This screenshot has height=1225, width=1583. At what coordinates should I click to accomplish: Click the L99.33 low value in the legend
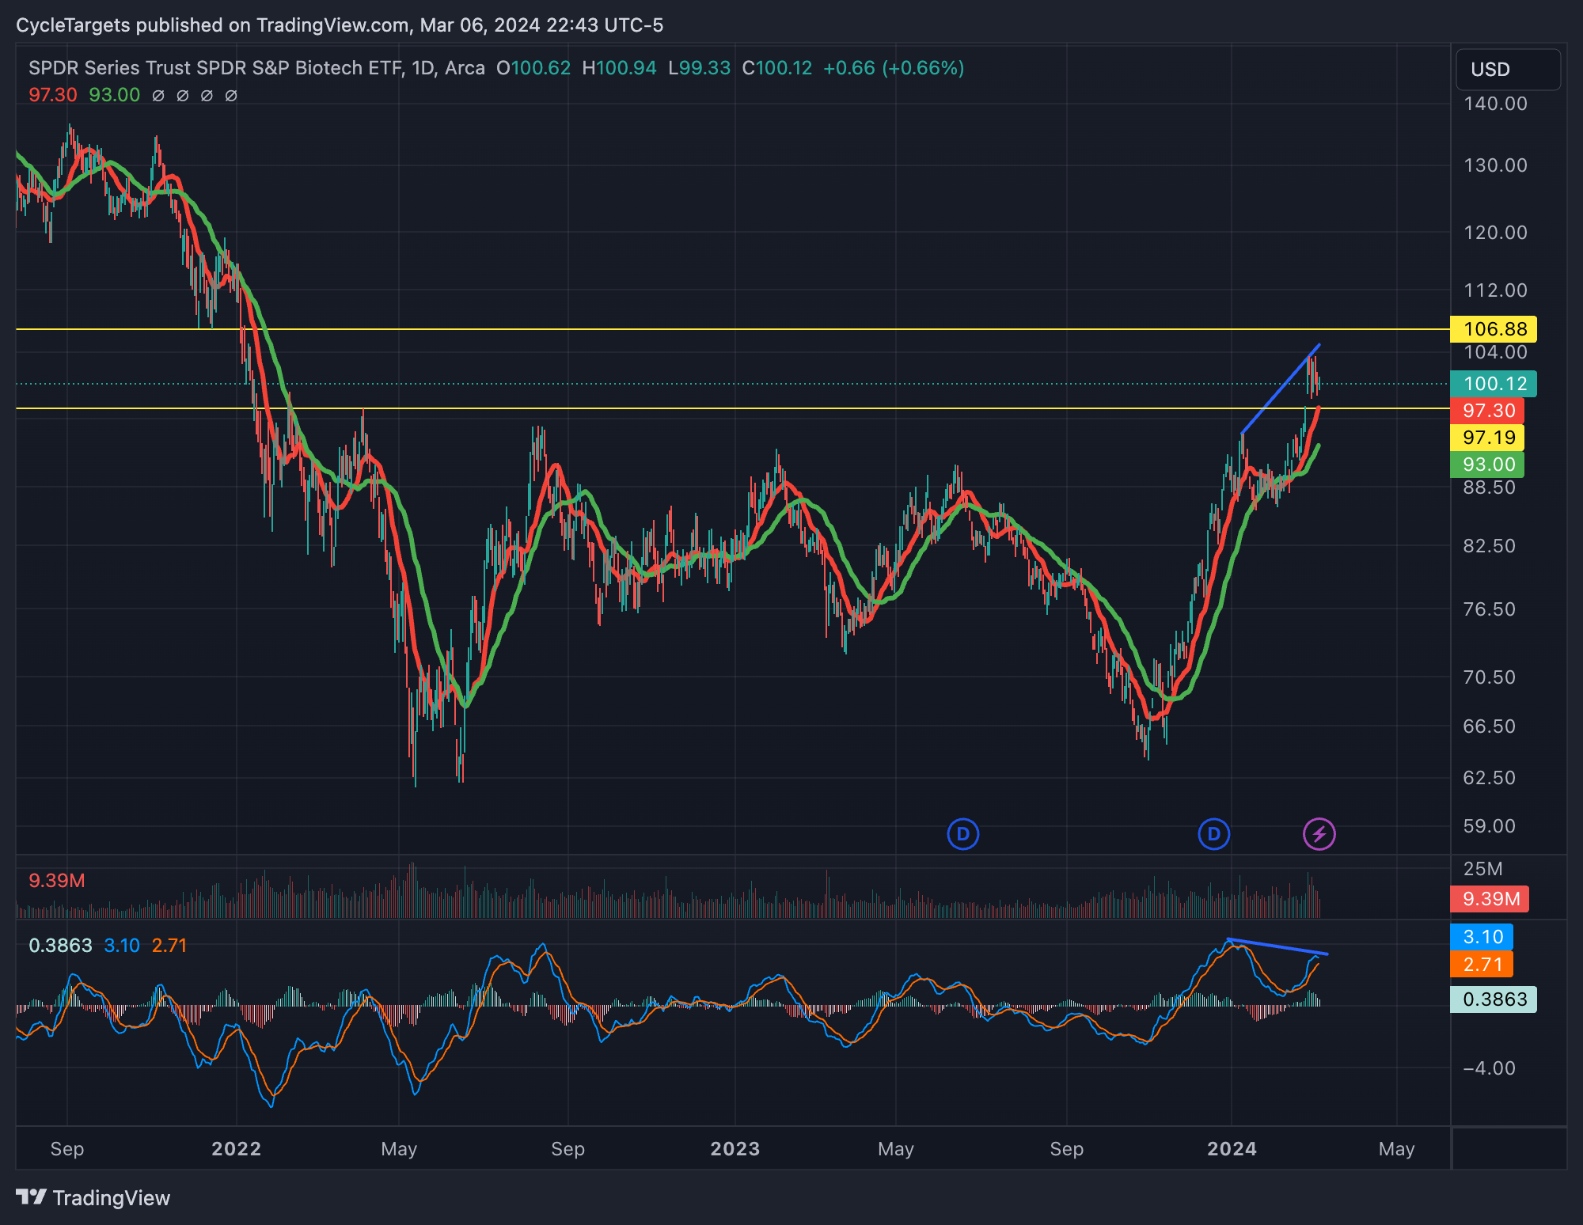(x=699, y=68)
